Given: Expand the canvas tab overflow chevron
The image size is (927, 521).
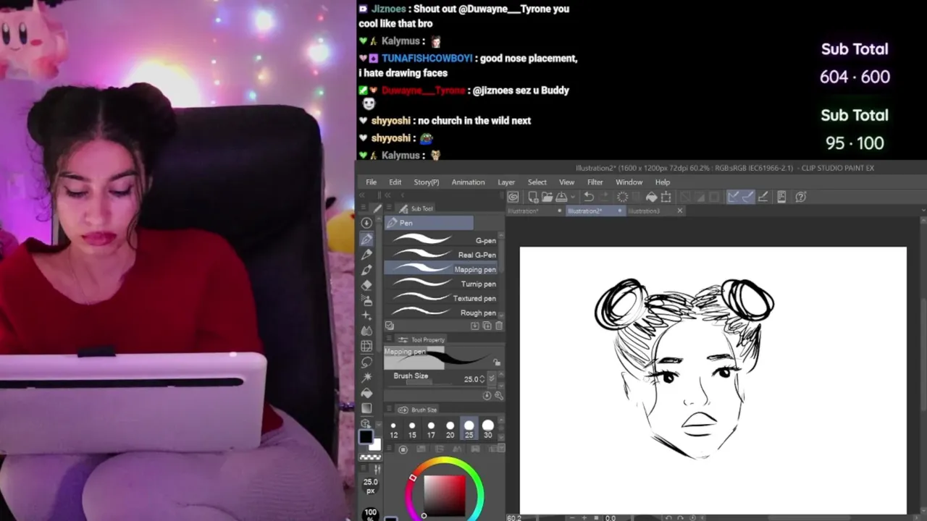Looking at the screenshot, I should pos(923,211).
